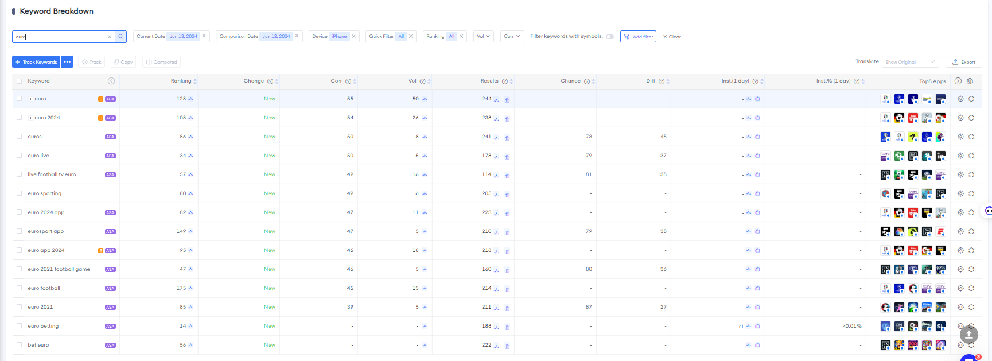
Task: Expand Top5 Apps column arrow icon
Action: 958,81
